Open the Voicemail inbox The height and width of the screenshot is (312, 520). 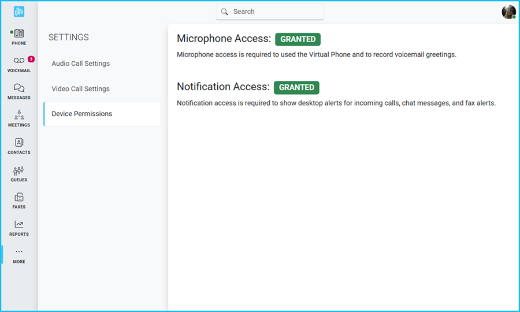[x=19, y=64]
